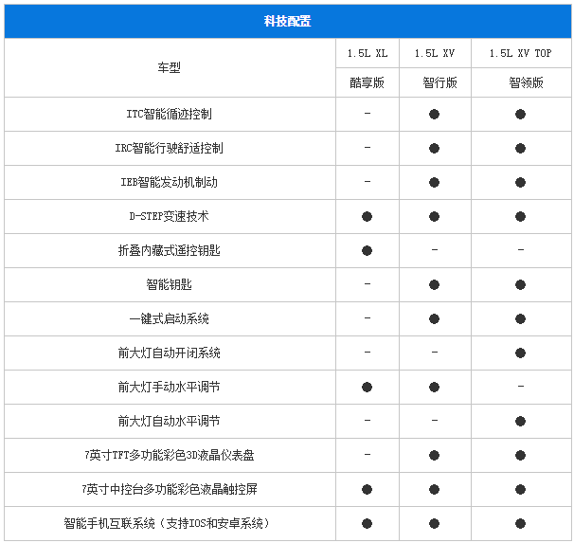Click the 车型 header cell
574x543 pixels.
point(169,68)
